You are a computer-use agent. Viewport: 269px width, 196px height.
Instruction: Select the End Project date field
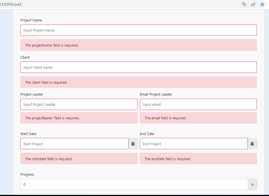(x=194, y=144)
